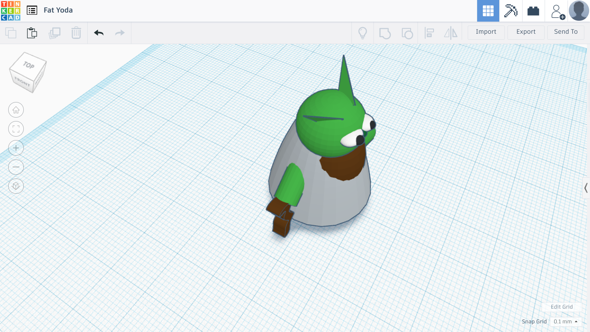Click the Home view button
The image size is (590, 332).
coord(16,110)
